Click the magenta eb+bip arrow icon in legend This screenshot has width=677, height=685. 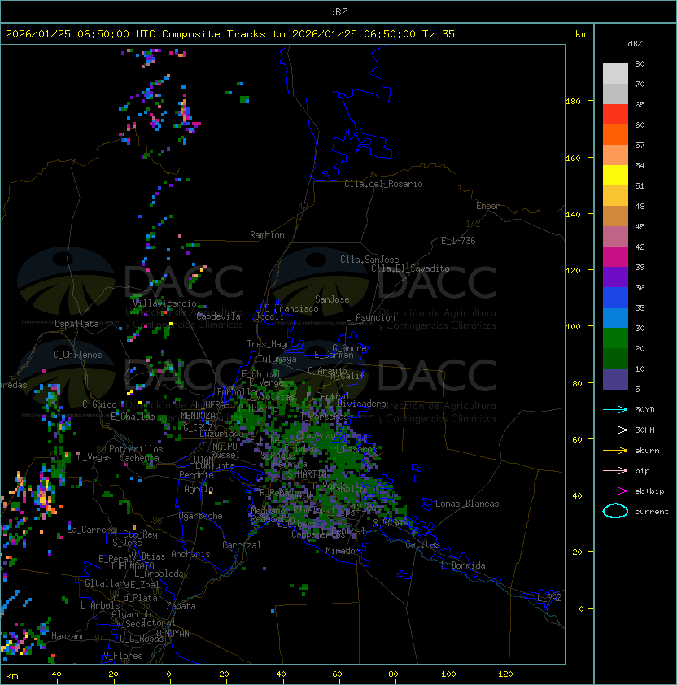pos(615,491)
